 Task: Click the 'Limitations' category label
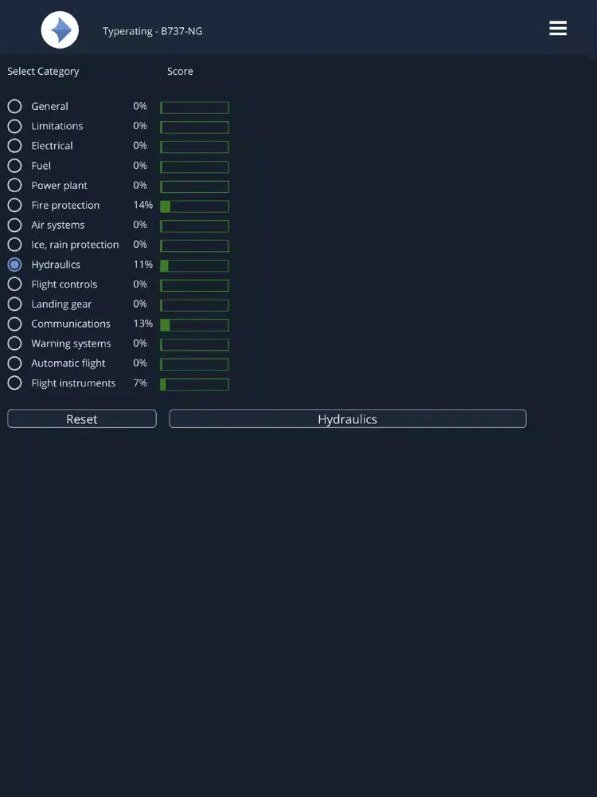57,126
